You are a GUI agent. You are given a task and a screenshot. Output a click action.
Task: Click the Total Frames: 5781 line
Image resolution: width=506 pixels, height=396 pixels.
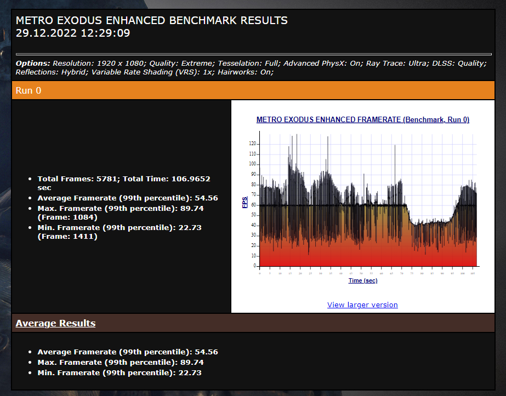(124, 183)
